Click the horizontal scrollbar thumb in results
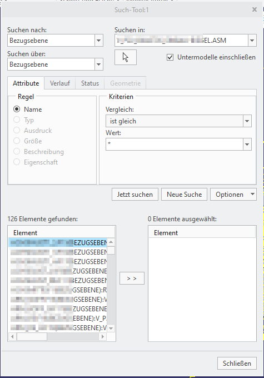264x378 pixels. point(32,336)
